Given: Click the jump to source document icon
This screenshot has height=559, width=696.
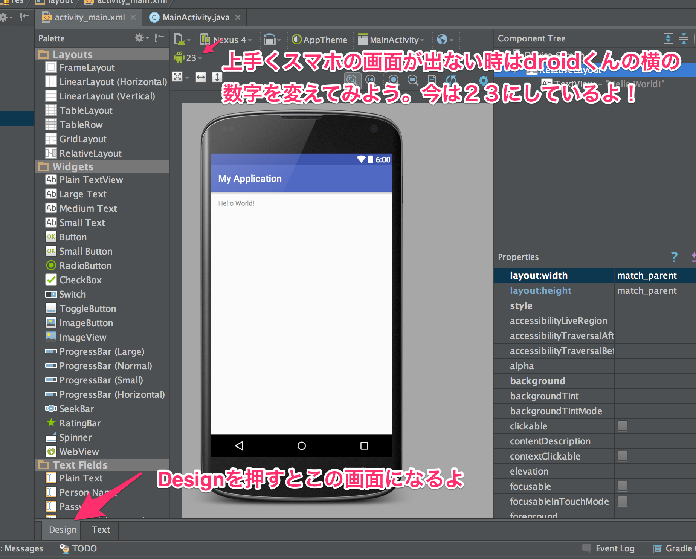Looking at the screenshot, I should 432,79.
